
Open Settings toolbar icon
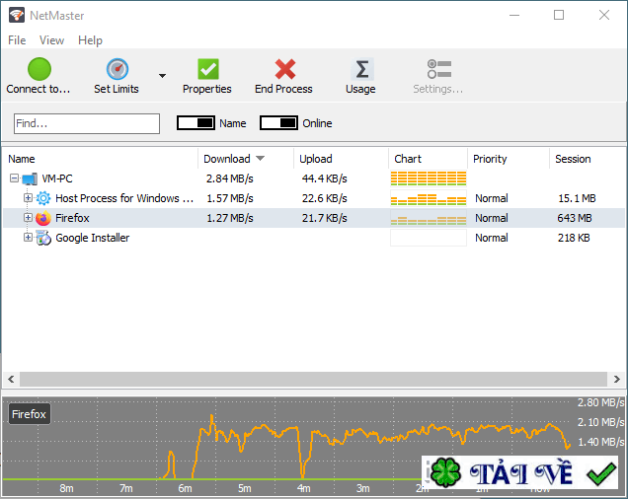click(x=439, y=69)
